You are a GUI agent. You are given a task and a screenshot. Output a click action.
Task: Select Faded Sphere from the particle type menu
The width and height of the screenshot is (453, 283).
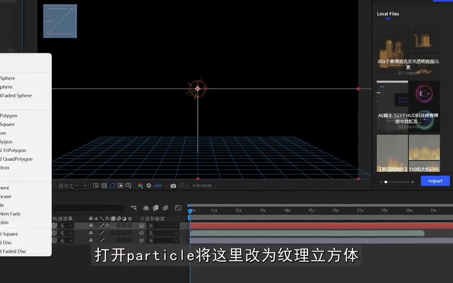coord(16,96)
